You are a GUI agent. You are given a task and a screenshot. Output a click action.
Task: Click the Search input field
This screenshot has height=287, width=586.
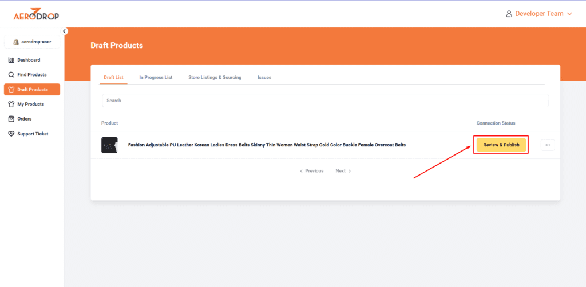(x=324, y=101)
